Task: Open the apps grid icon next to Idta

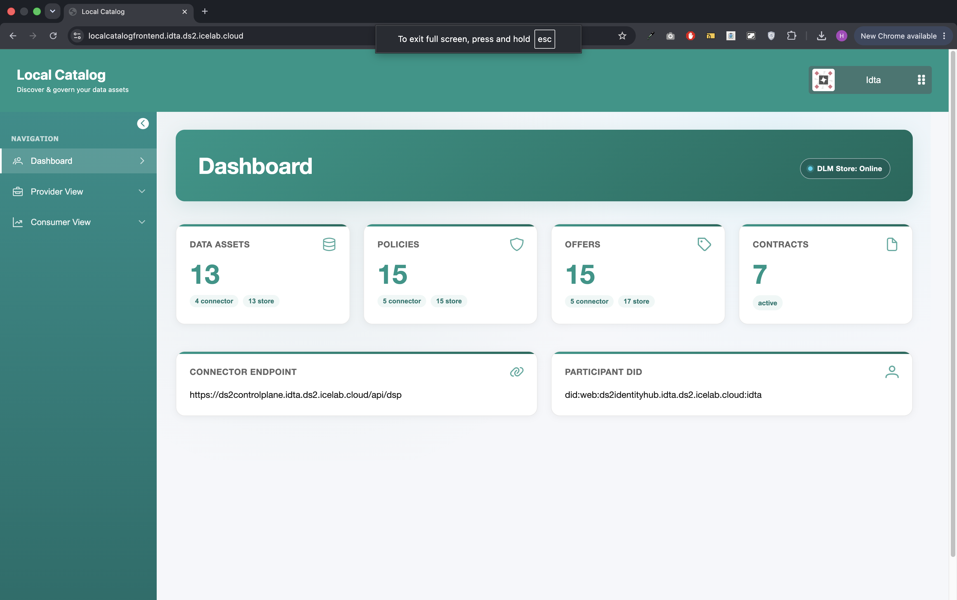Action: point(921,80)
